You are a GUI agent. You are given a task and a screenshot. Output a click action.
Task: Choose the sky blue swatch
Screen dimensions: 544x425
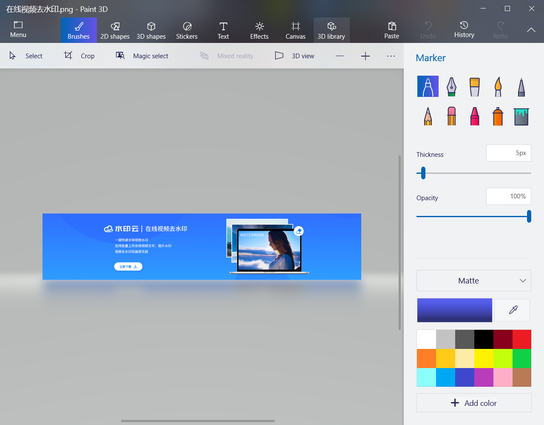[445, 377]
